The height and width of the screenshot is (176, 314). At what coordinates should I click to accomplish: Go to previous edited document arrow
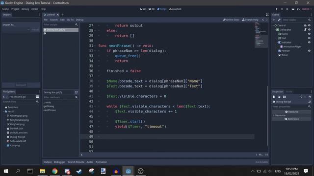(263, 20)
